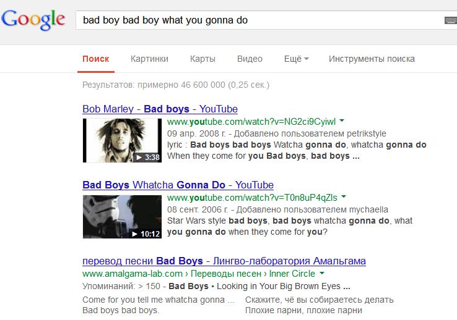Play the Star Wars video thumbnail

[x=122, y=216]
